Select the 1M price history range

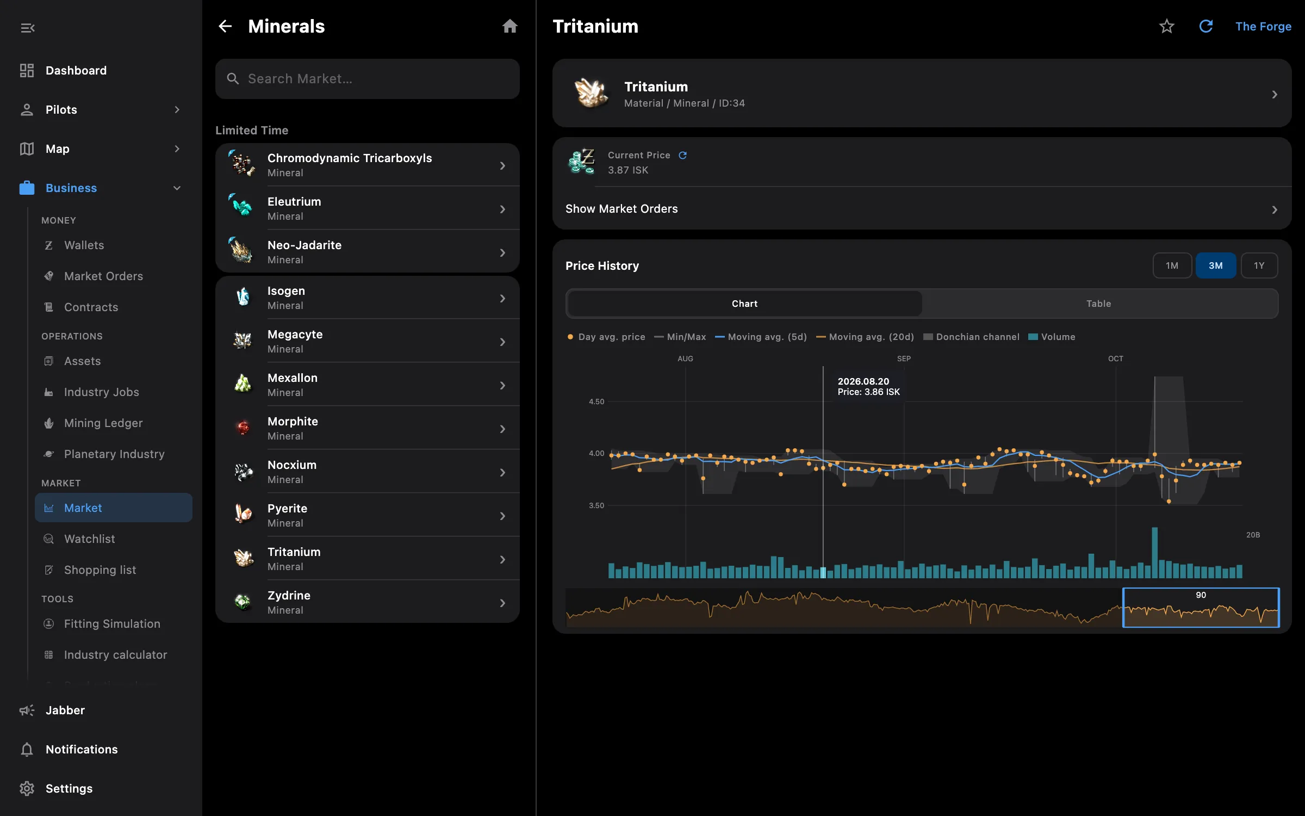pyautogui.click(x=1172, y=265)
